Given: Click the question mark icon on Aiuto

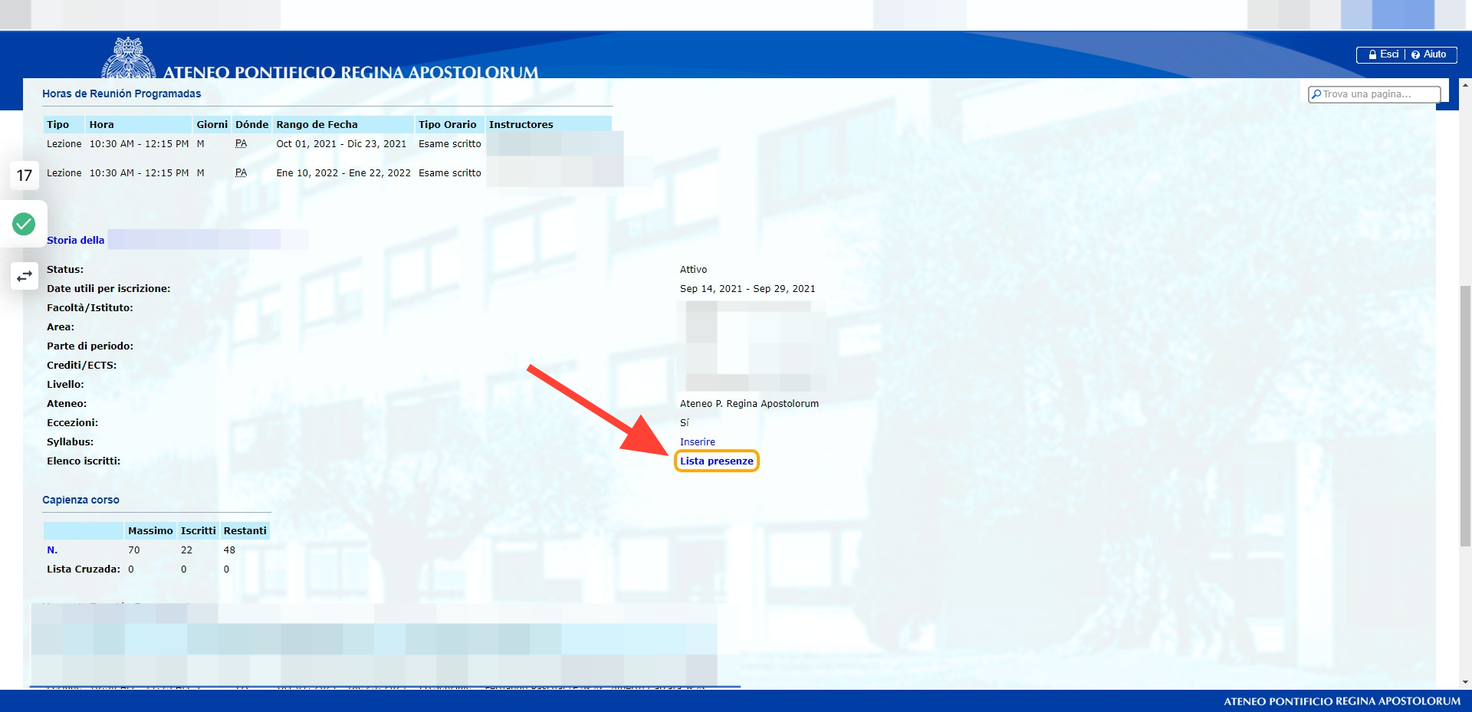Looking at the screenshot, I should point(1415,55).
